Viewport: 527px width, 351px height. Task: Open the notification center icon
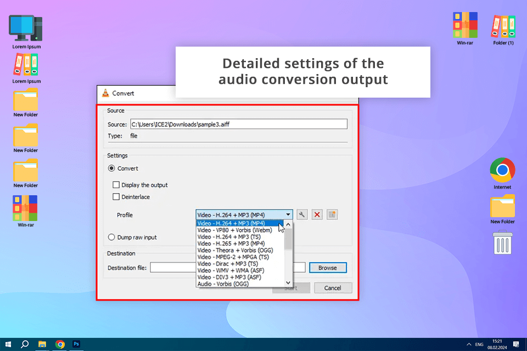point(516,344)
